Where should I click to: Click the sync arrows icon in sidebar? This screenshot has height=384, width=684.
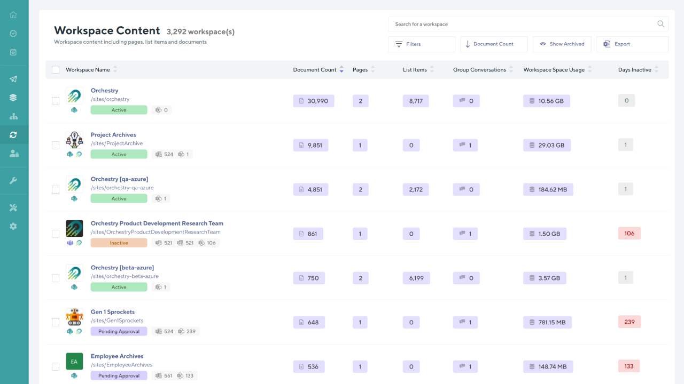click(x=14, y=135)
